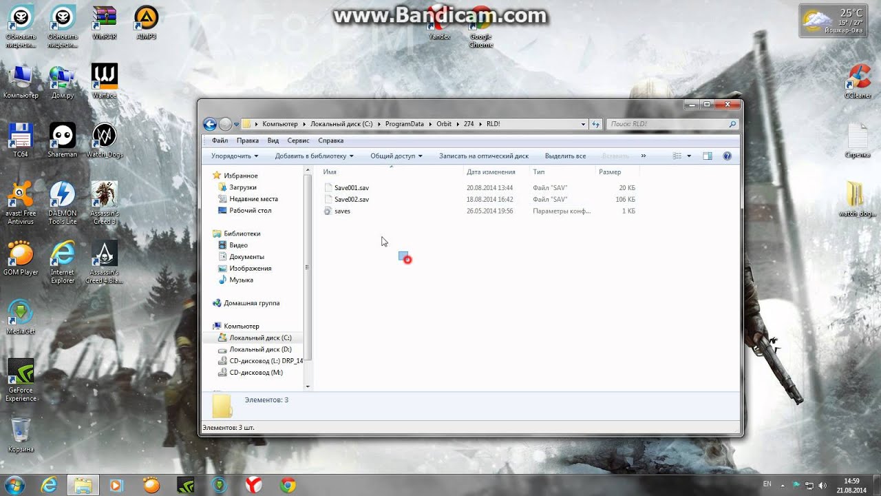This screenshot has width=881, height=496.
Task: Click the Explorer Forward navigation arrow
Action: (225, 125)
